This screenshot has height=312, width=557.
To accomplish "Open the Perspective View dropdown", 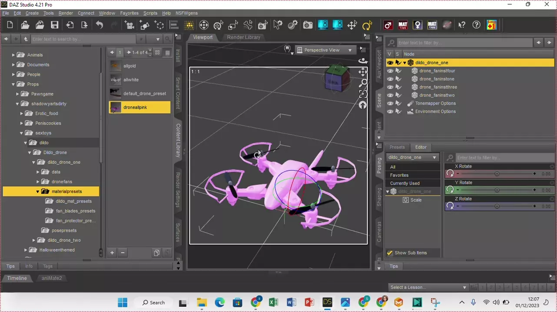I will click(x=324, y=50).
